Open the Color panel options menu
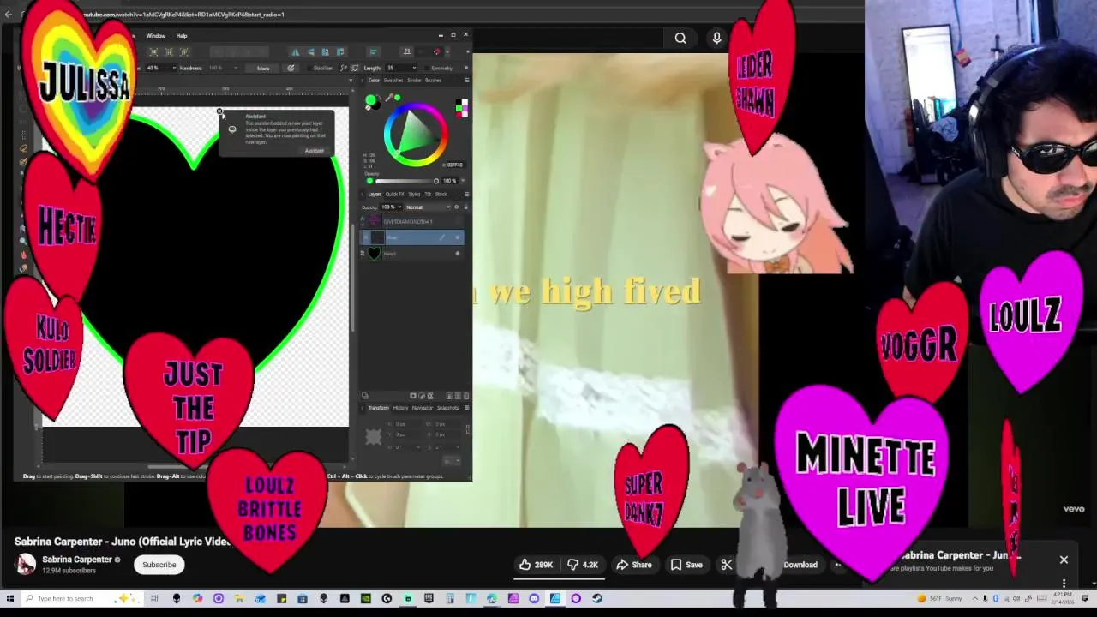The image size is (1097, 617). click(466, 81)
